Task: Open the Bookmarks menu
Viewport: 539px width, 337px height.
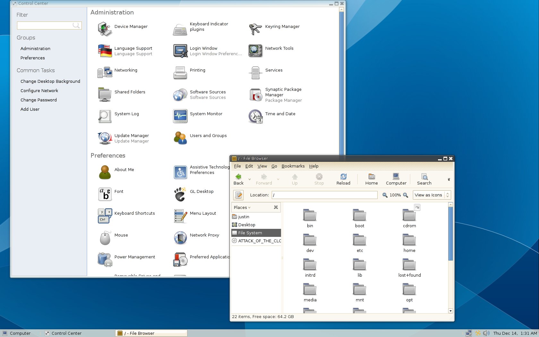Action: (x=293, y=166)
